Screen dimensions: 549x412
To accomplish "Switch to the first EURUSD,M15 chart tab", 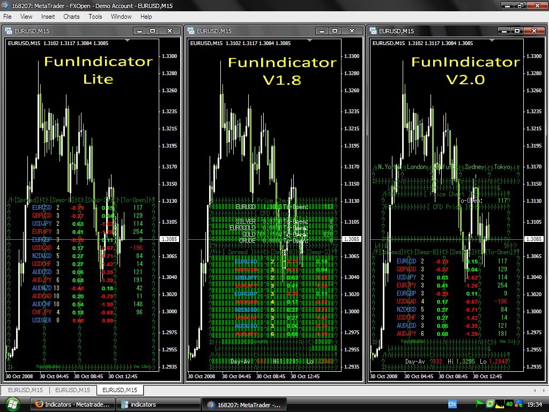I will tap(25, 390).
